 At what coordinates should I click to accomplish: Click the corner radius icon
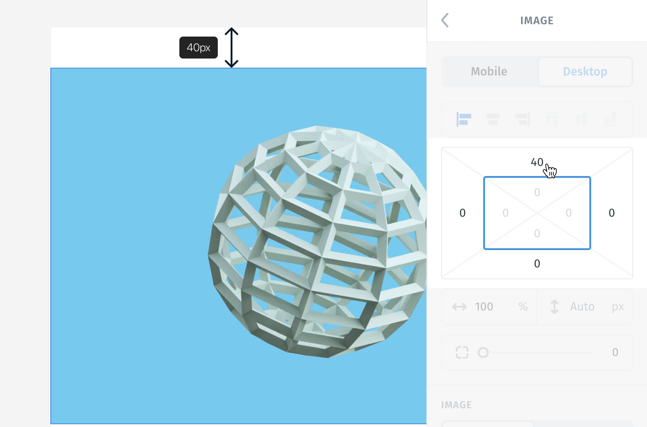click(462, 352)
